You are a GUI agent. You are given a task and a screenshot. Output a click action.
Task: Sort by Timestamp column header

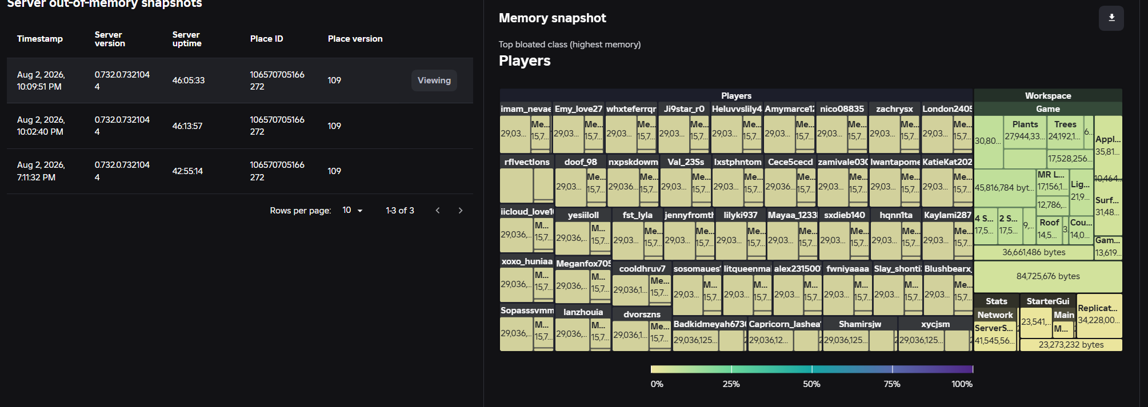click(x=40, y=39)
